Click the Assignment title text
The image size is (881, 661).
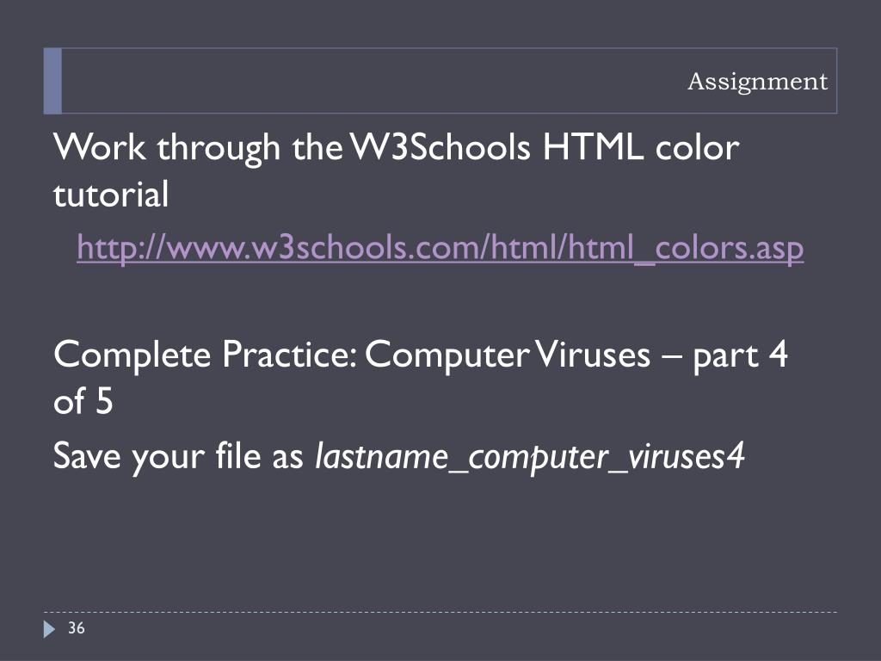757,82
